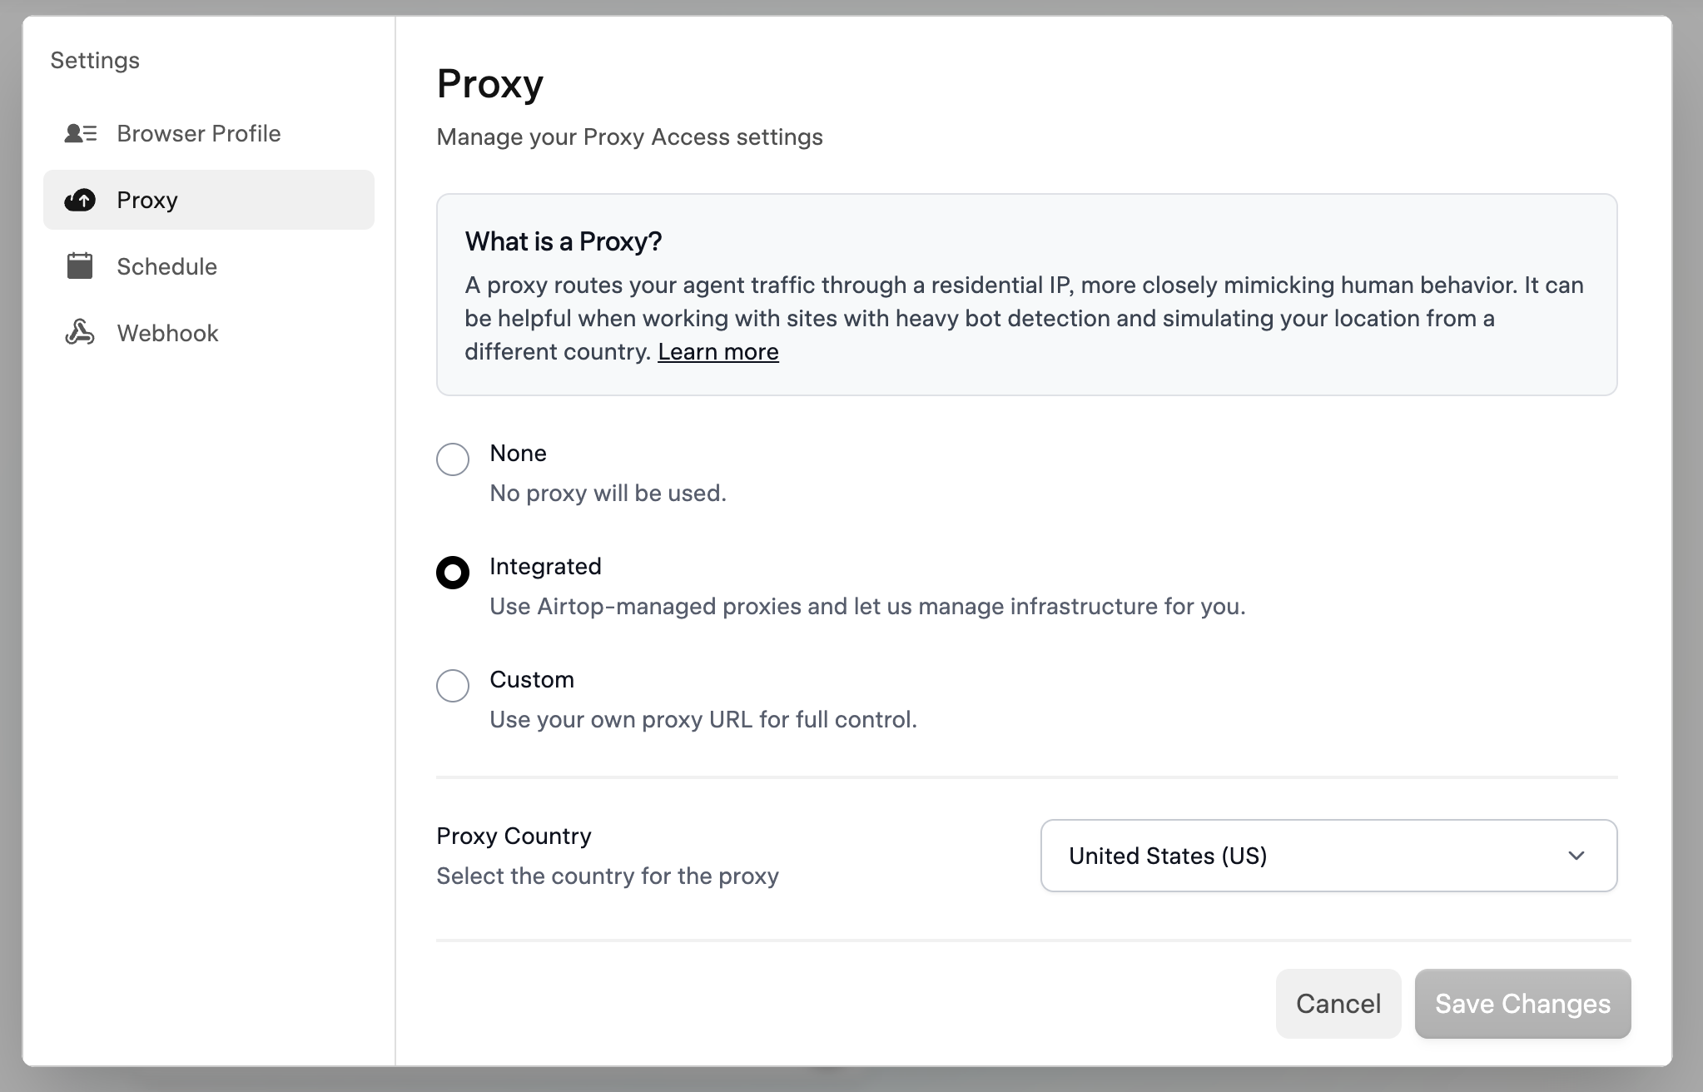Select the None proxy option
This screenshot has height=1092, width=1703.
pos(453,459)
